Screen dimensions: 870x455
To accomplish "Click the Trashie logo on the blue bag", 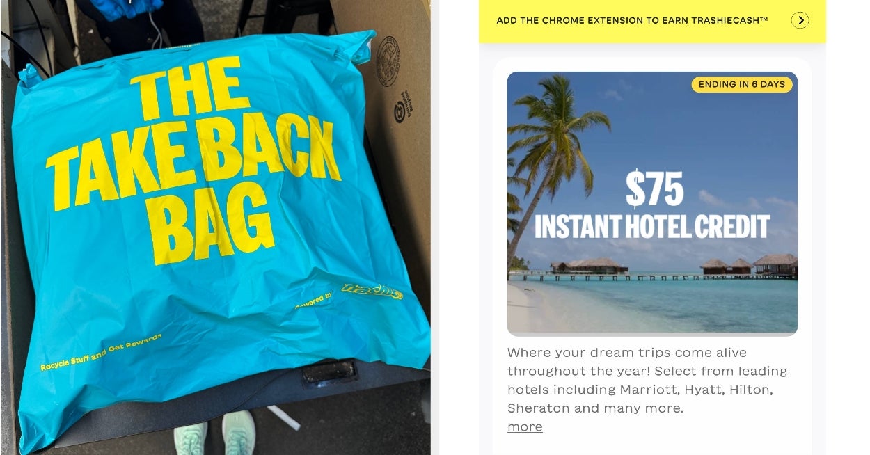I will click(x=372, y=290).
